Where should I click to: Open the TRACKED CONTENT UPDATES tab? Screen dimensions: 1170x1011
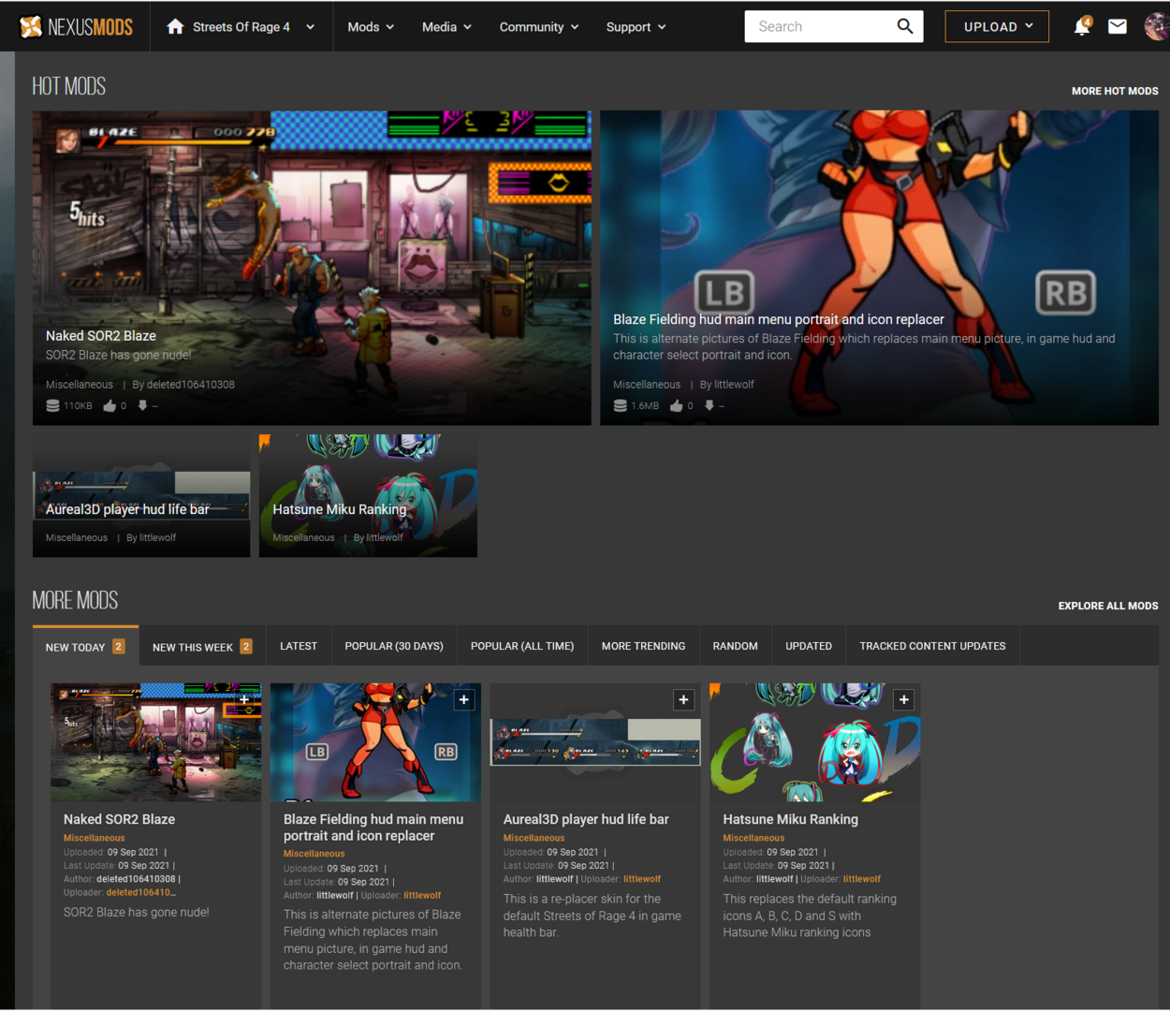pyautogui.click(x=932, y=646)
